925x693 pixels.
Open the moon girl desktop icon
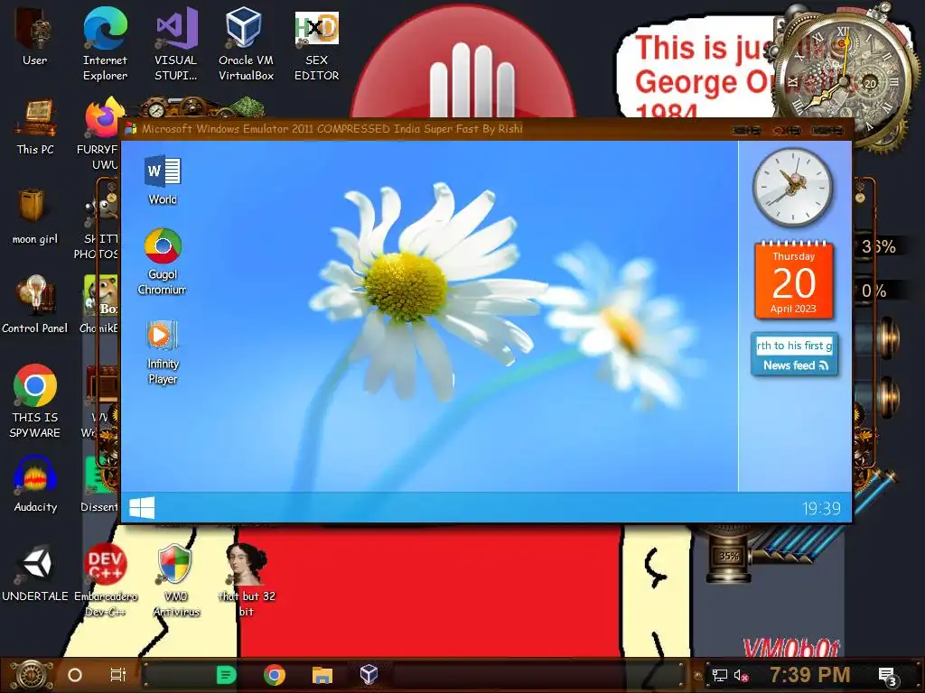point(34,217)
